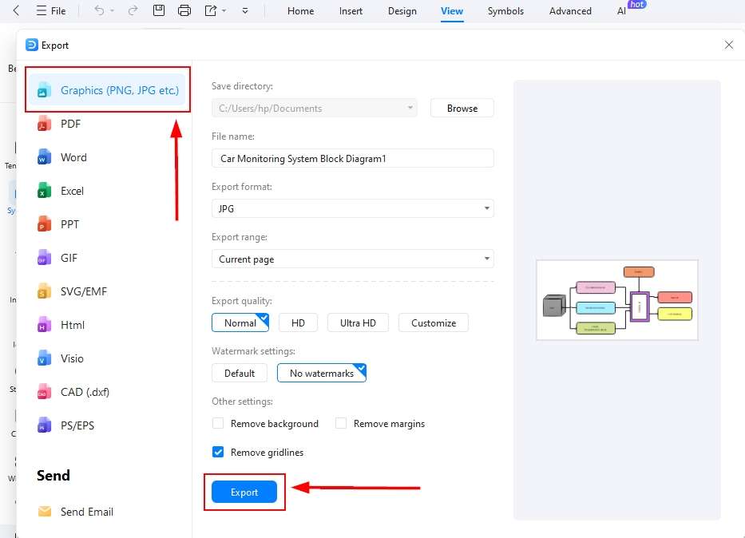Switch to the Symbols tab
Viewport: 745px width, 538px height.
tap(505, 10)
